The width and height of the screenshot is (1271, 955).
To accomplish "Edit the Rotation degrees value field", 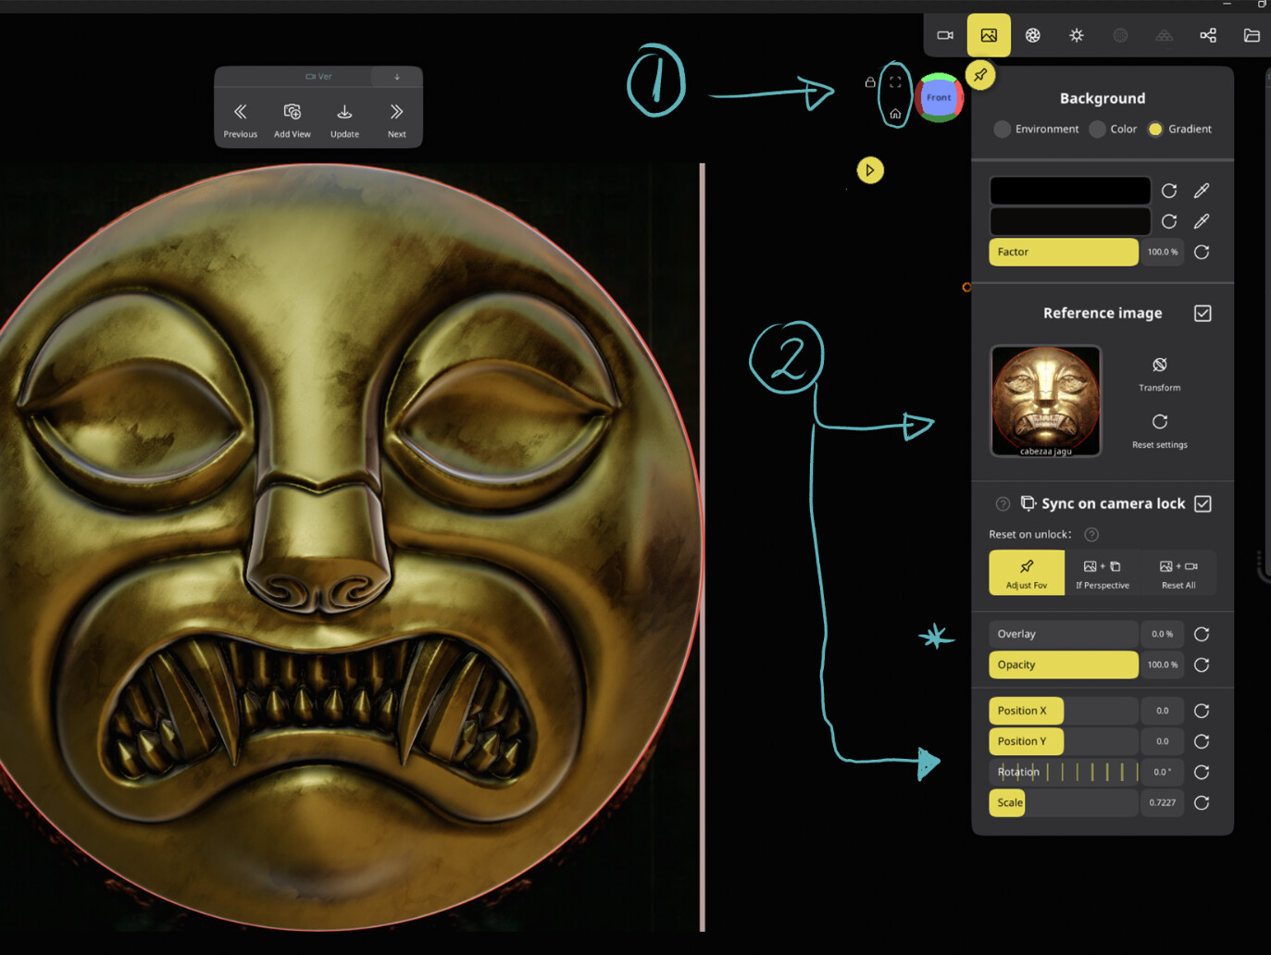I will [x=1163, y=772].
